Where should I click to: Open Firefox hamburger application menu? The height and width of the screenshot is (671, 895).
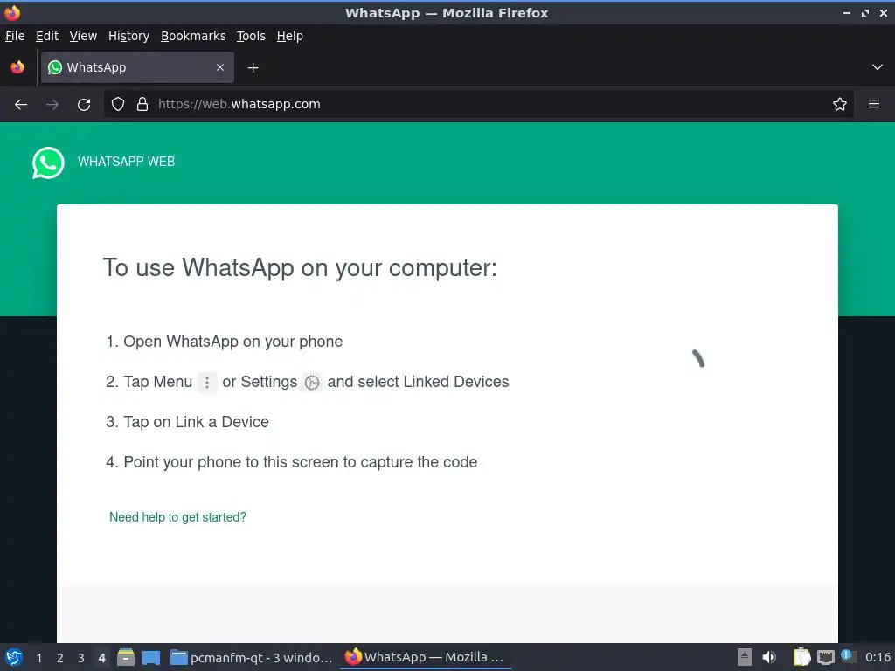(x=874, y=104)
